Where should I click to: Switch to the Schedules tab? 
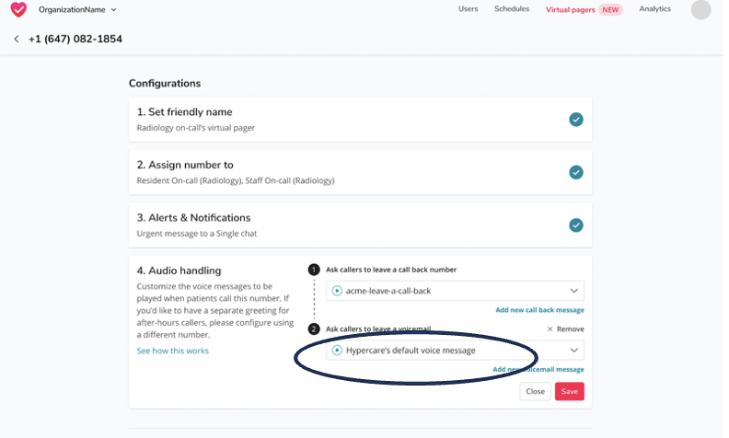pyautogui.click(x=512, y=9)
